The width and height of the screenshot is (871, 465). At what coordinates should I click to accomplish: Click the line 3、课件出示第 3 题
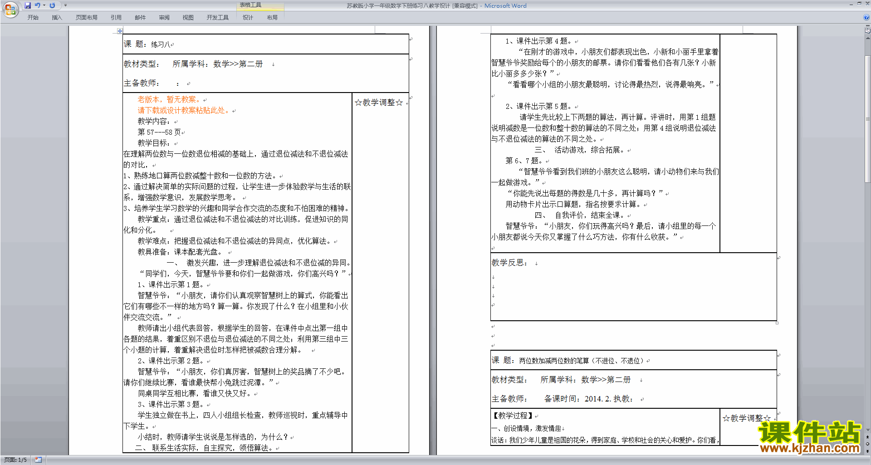point(171,404)
